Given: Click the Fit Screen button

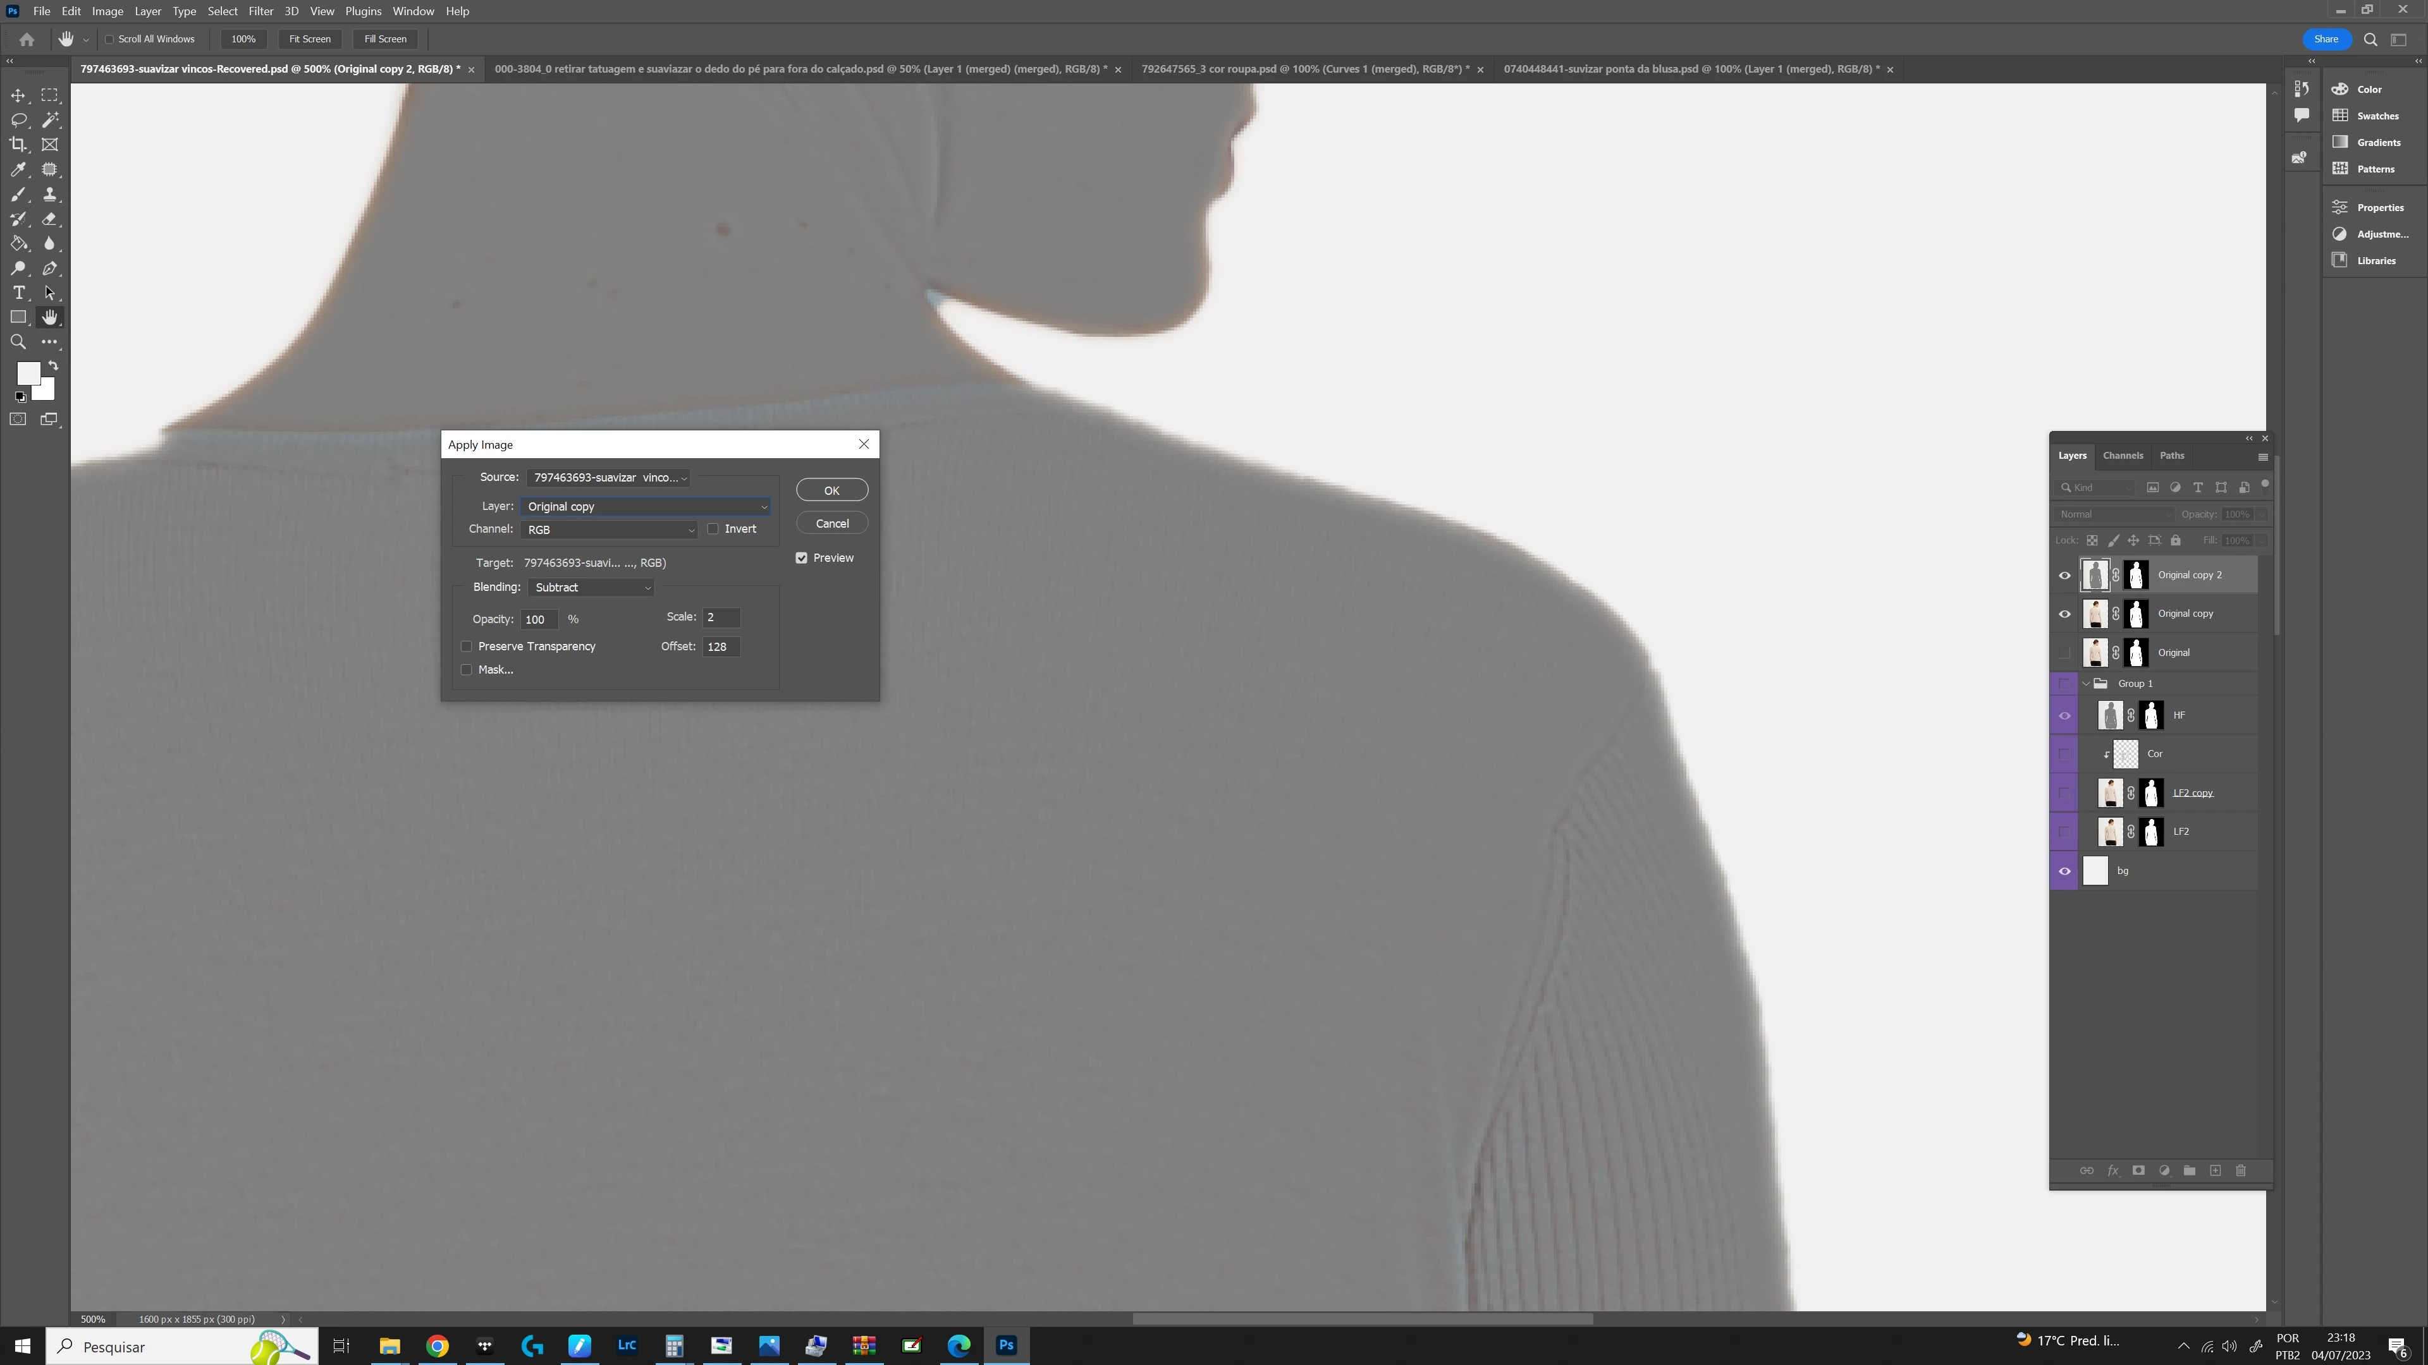Looking at the screenshot, I should coord(309,39).
